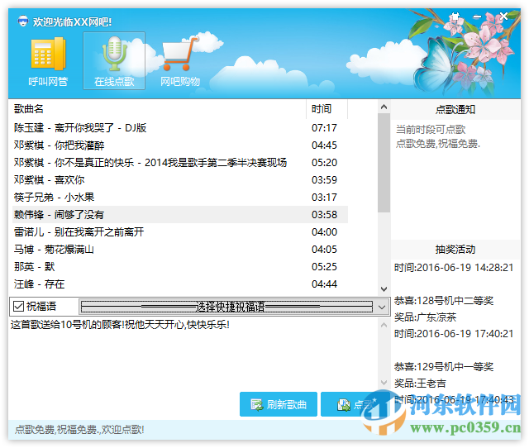Click song list scrollbar up arrow
This screenshot has height=448, width=529.
(x=384, y=107)
